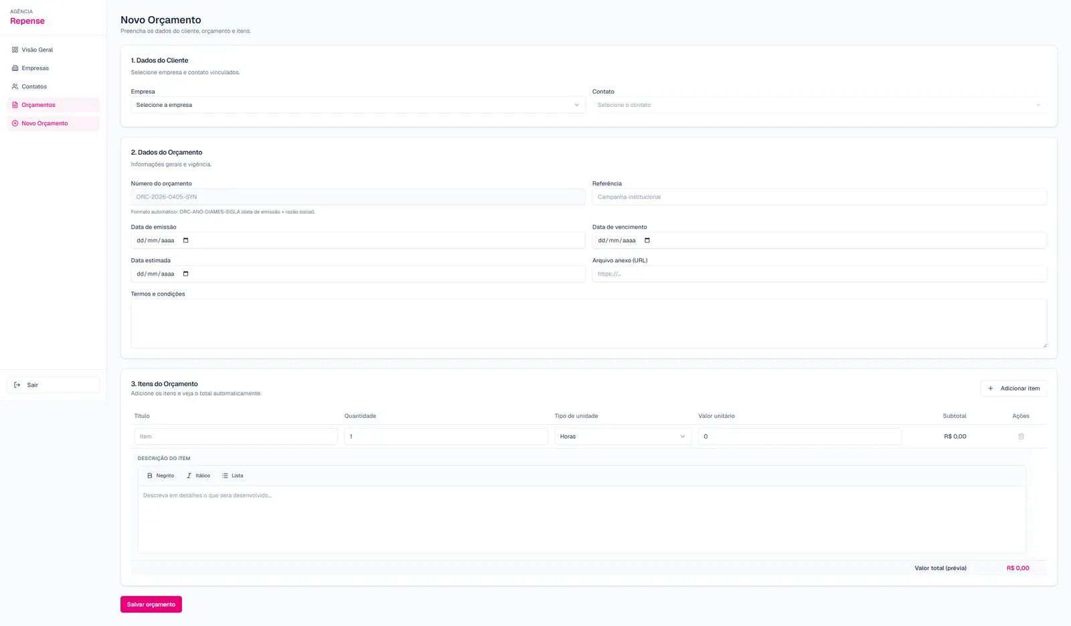The height and width of the screenshot is (626, 1071).
Task: Toggle Negrito bold formatting
Action: [x=161, y=476]
